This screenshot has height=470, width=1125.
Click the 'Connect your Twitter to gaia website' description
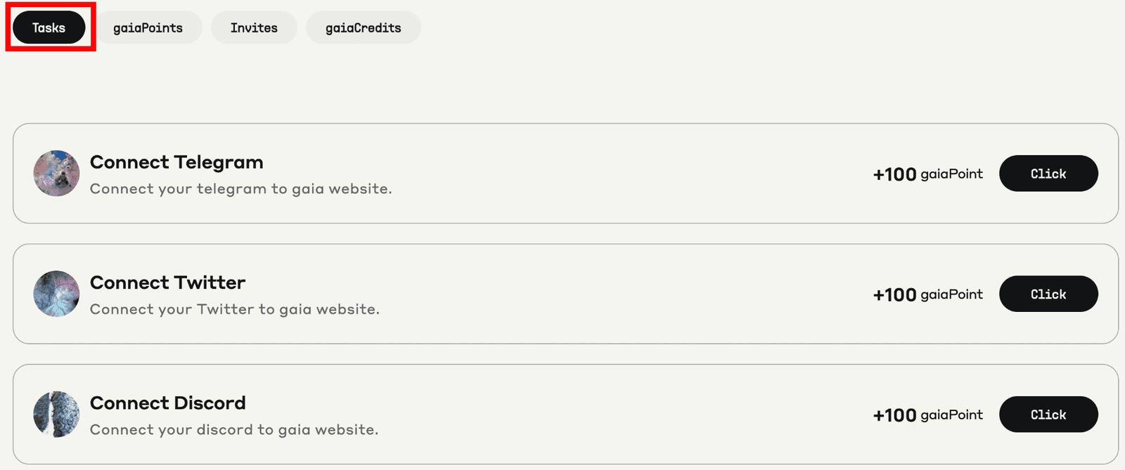click(234, 310)
